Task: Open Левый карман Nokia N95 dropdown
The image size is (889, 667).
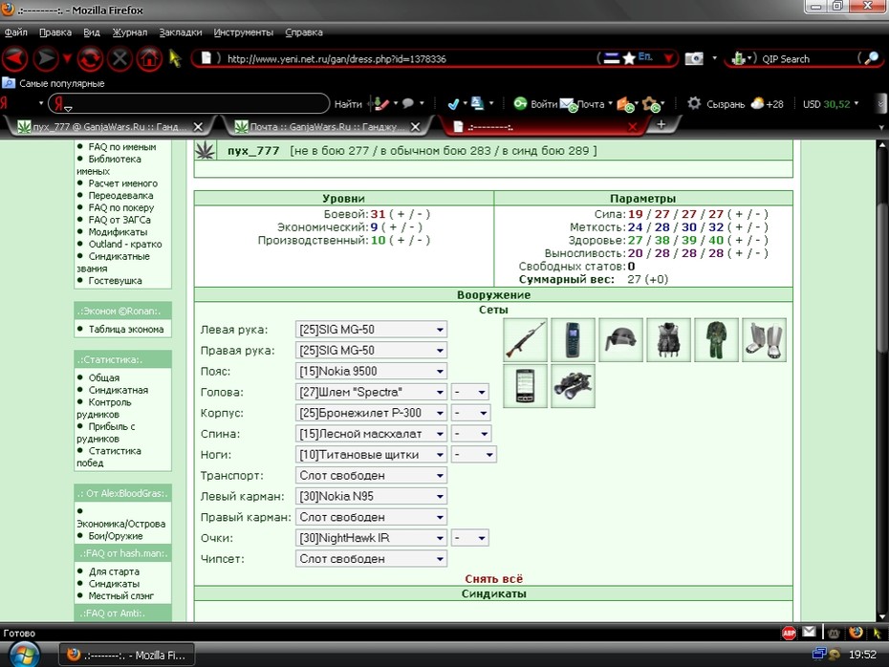Action: (371, 496)
